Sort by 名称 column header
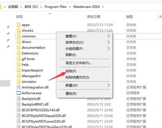Image resolution: width=162 pixels, height=128 pixels. (x=19, y=17)
